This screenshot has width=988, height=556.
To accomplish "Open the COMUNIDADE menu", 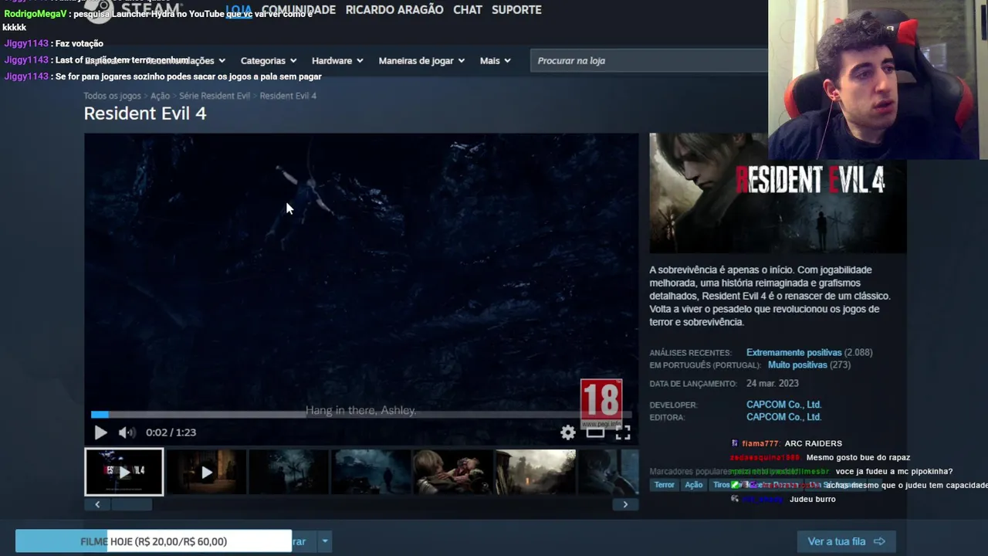I will [x=298, y=10].
